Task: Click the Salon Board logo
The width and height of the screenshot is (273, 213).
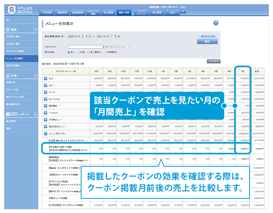Action: 18,8
